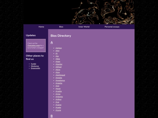Select the Bios Directory heading

61,36
